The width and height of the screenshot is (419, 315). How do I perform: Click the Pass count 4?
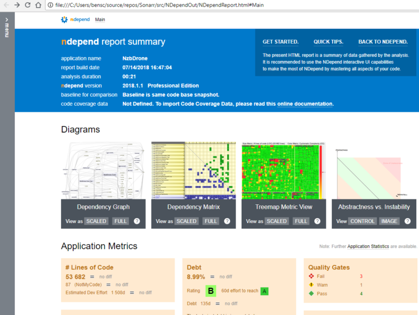click(361, 294)
